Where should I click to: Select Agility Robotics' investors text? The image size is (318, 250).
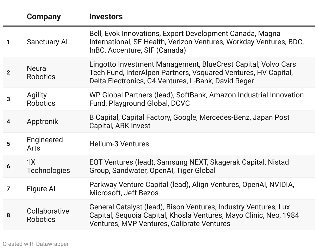coord(196,99)
